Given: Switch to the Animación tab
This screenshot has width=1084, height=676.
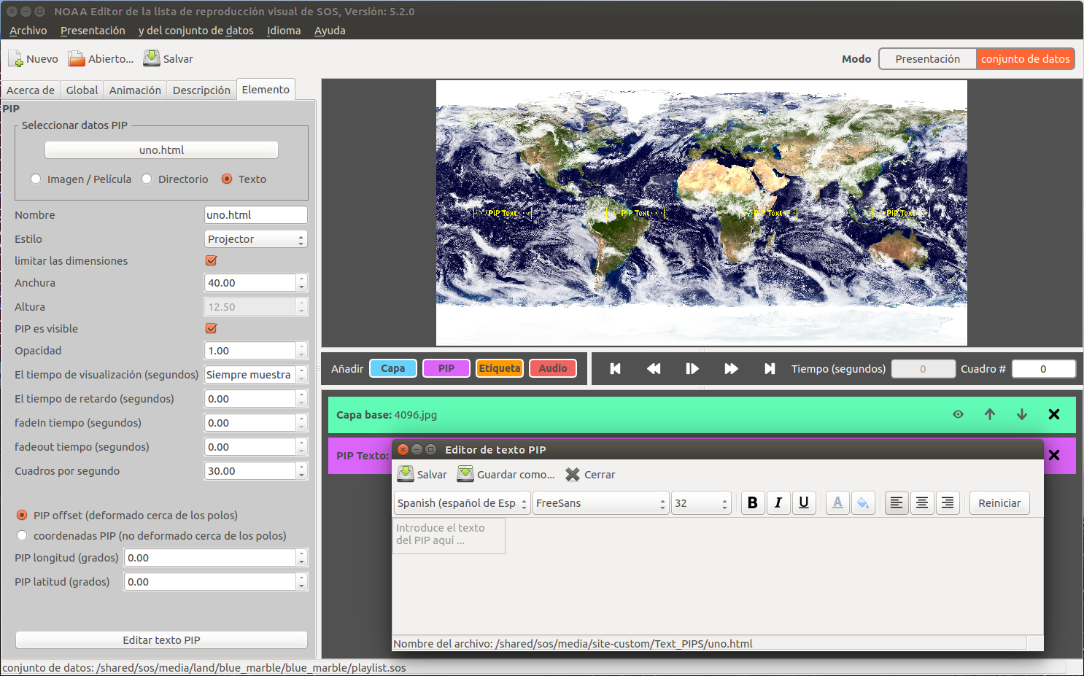Looking at the screenshot, I should point(135,90).
